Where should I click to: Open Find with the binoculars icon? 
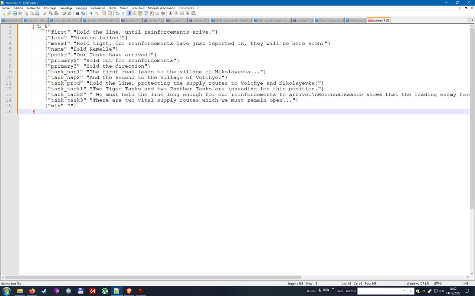pos(77,13)
